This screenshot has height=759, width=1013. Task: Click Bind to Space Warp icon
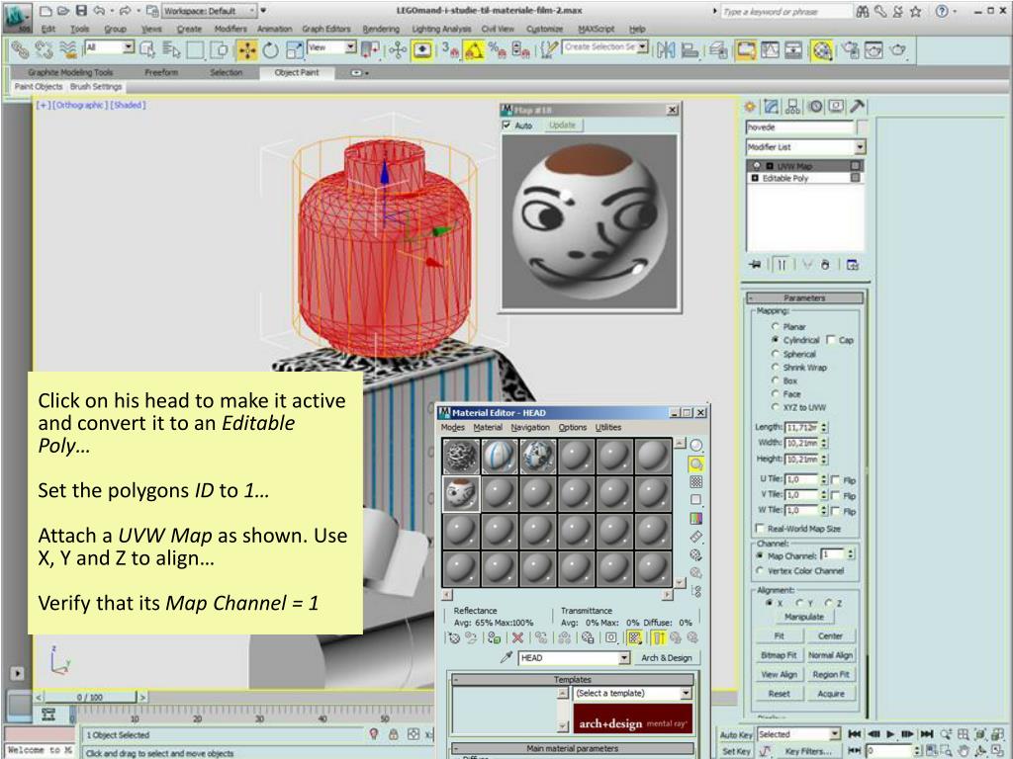click(67, 49)
